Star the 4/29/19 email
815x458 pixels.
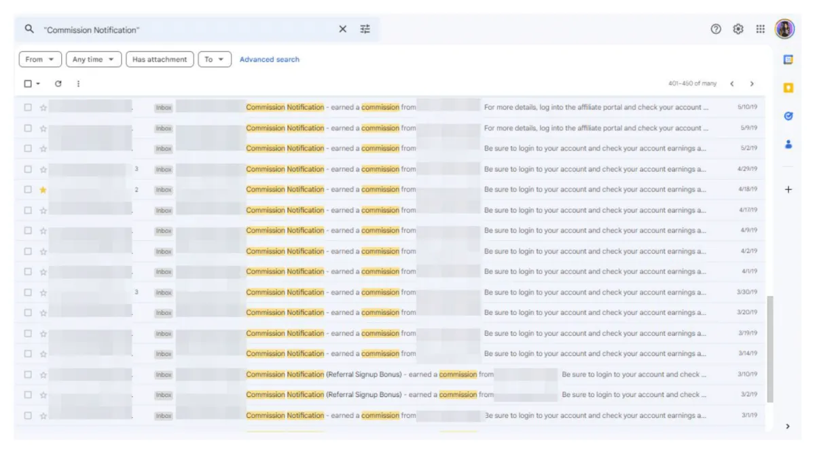point(43,169)
